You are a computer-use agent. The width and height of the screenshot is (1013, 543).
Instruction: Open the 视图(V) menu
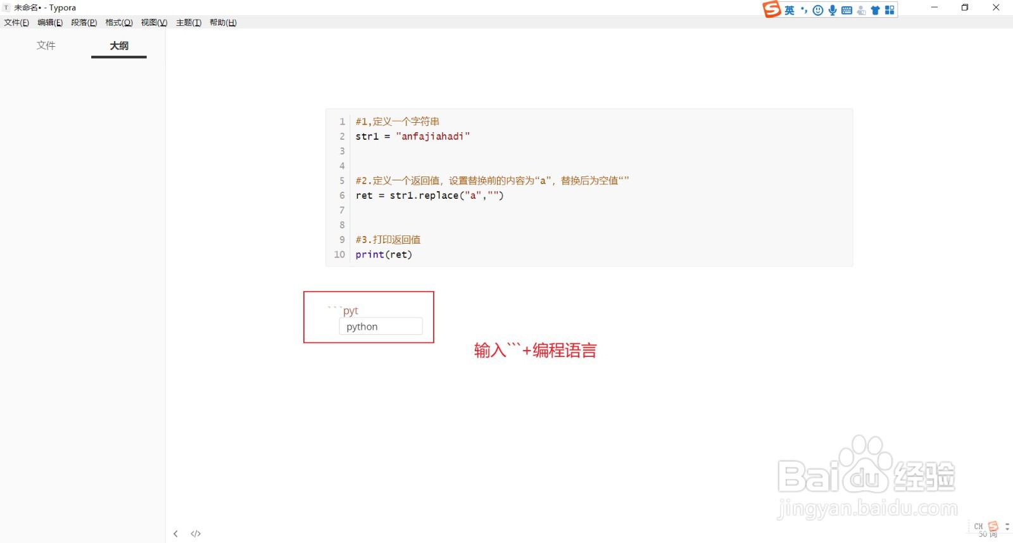[154, 23]
